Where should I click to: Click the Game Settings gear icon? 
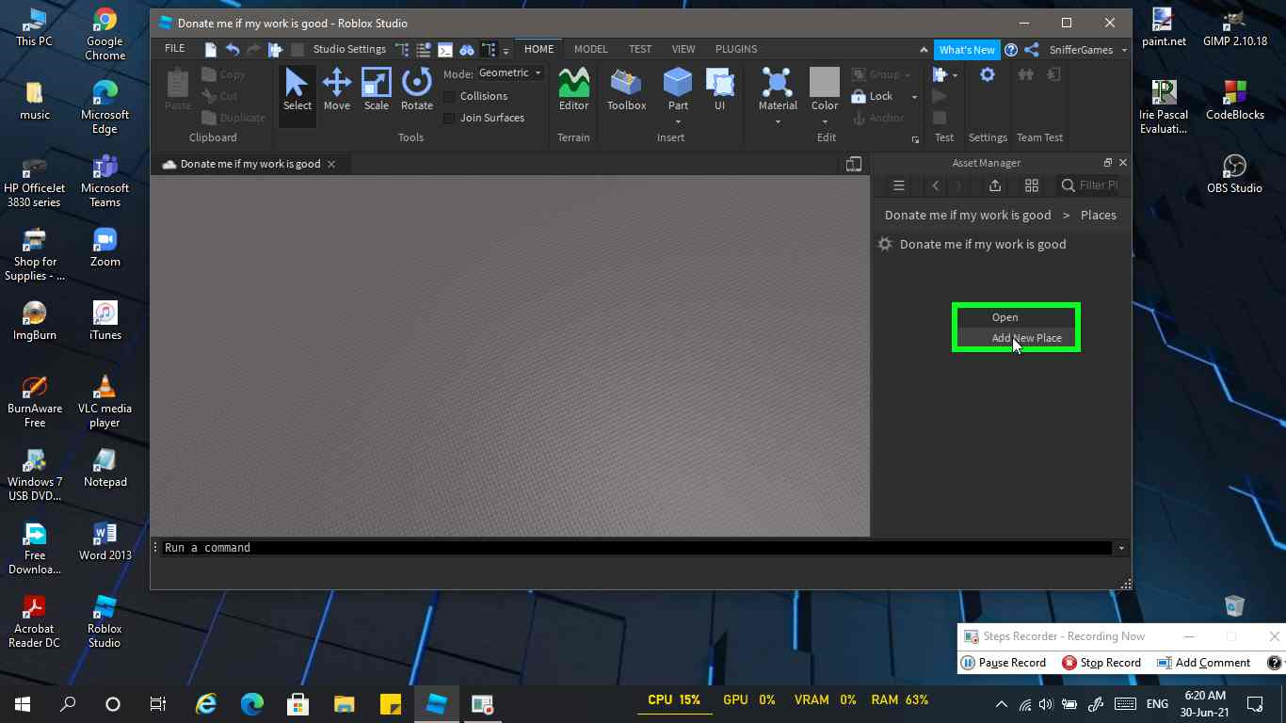pos(988,75)
